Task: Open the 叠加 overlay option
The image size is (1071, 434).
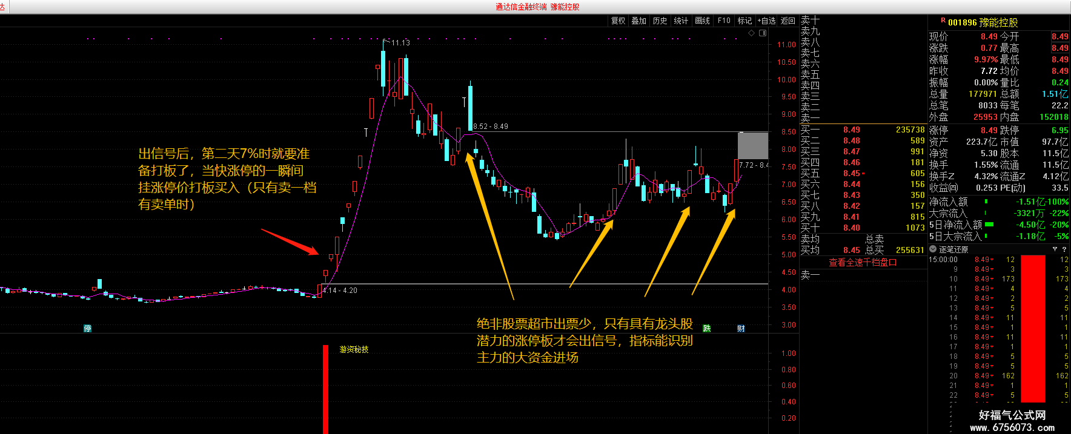Action: click(x=638, y=21)
